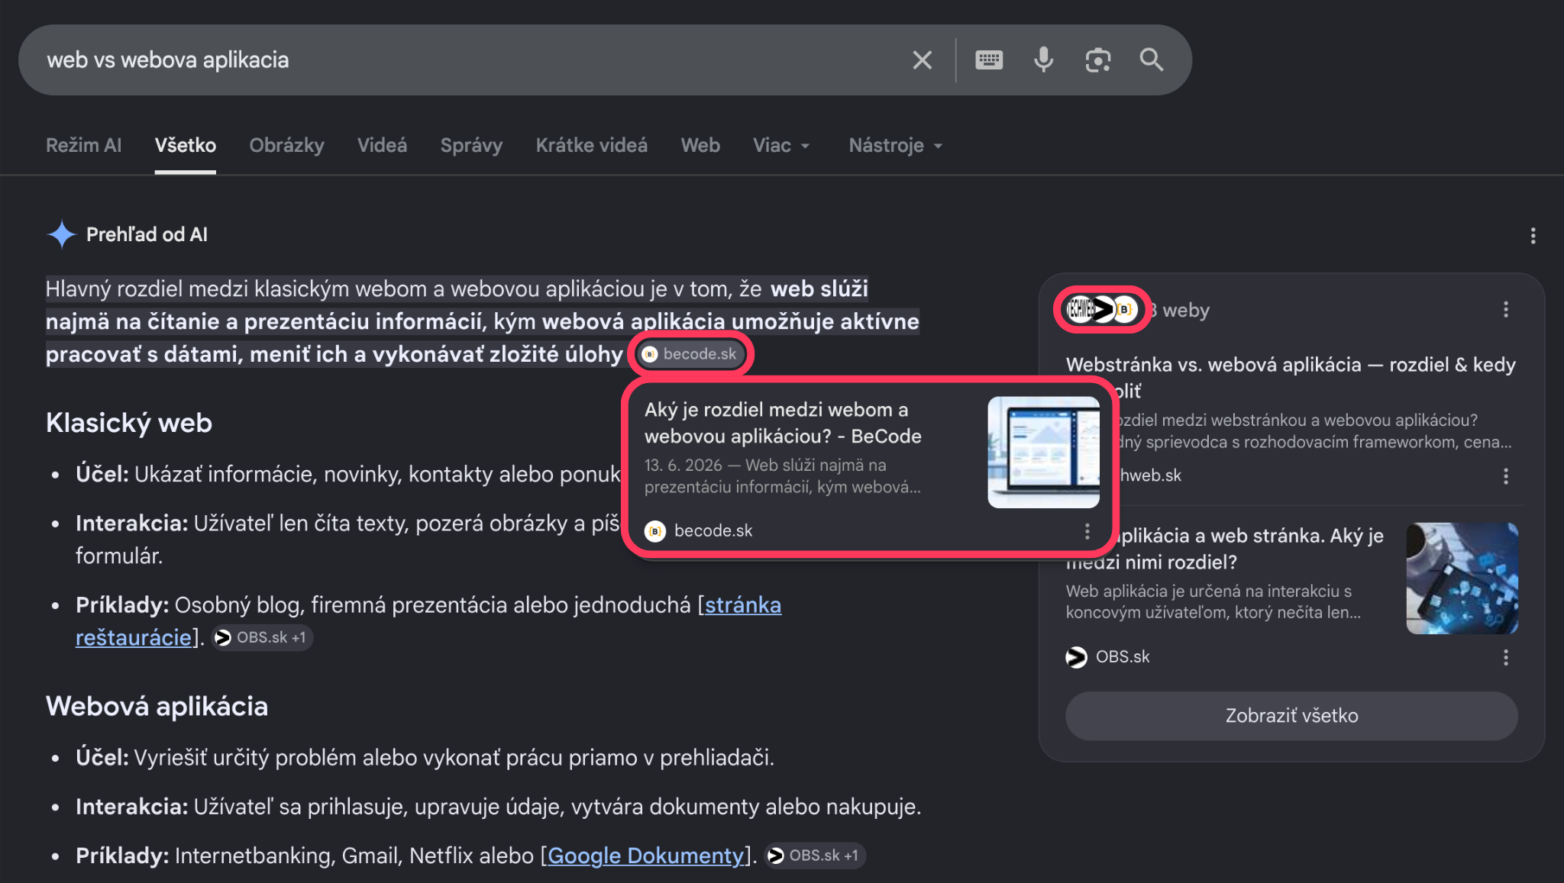Image resolution: width=1564 pixels, height=883 pixels.
Task: Switch to the Web tab
Action: click(700, 145)
